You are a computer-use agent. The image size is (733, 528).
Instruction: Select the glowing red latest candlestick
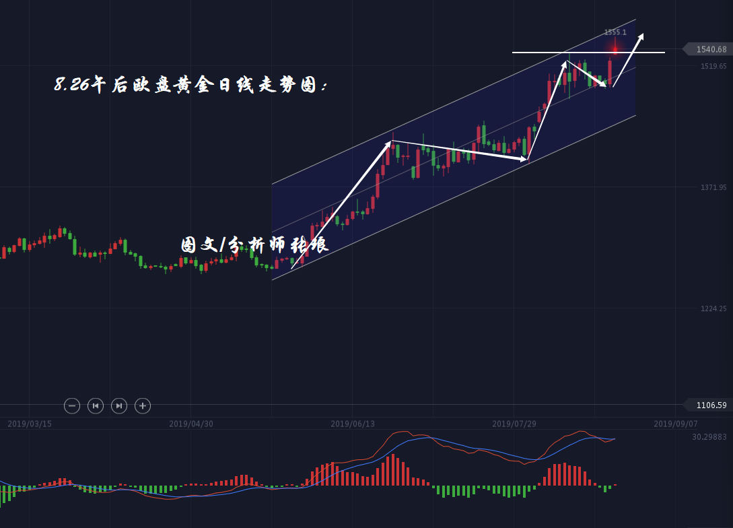(x=615, y=49)
